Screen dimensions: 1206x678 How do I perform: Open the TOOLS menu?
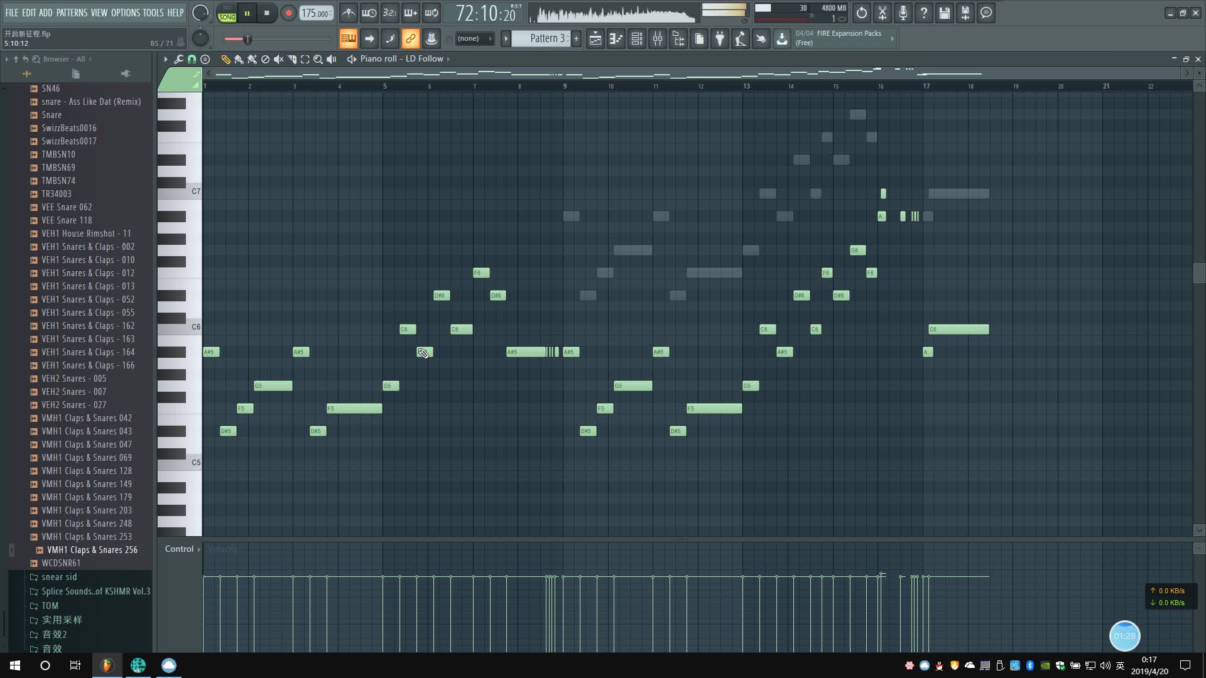[153, 13]
